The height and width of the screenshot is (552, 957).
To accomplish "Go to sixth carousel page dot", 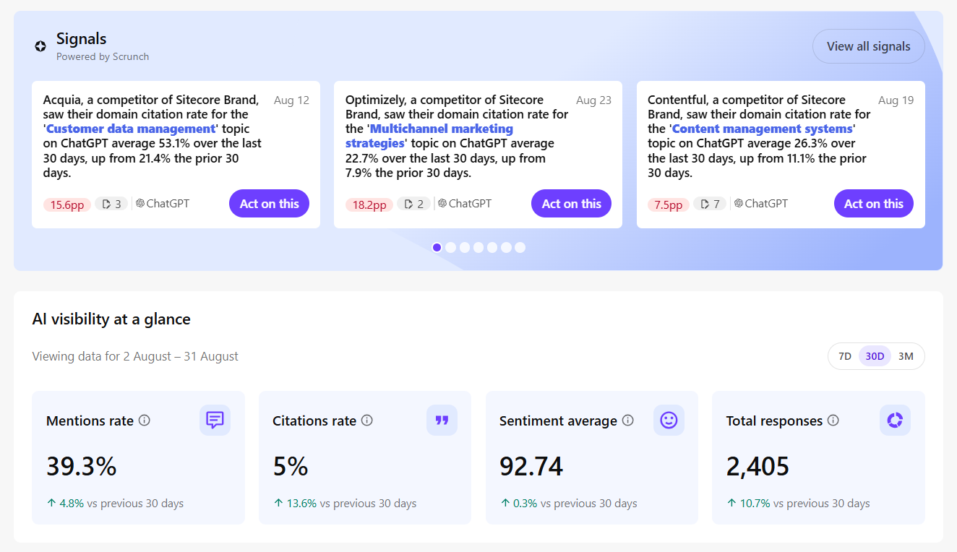I will click(x=506, y=247).
